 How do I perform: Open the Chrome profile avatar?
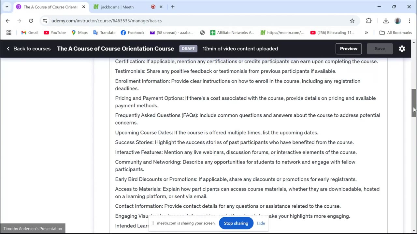pos(397,20)
